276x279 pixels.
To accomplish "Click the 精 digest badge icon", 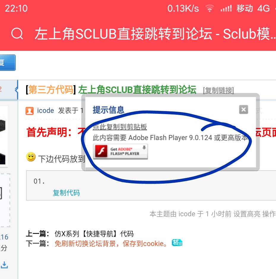I will pos(177,243).
